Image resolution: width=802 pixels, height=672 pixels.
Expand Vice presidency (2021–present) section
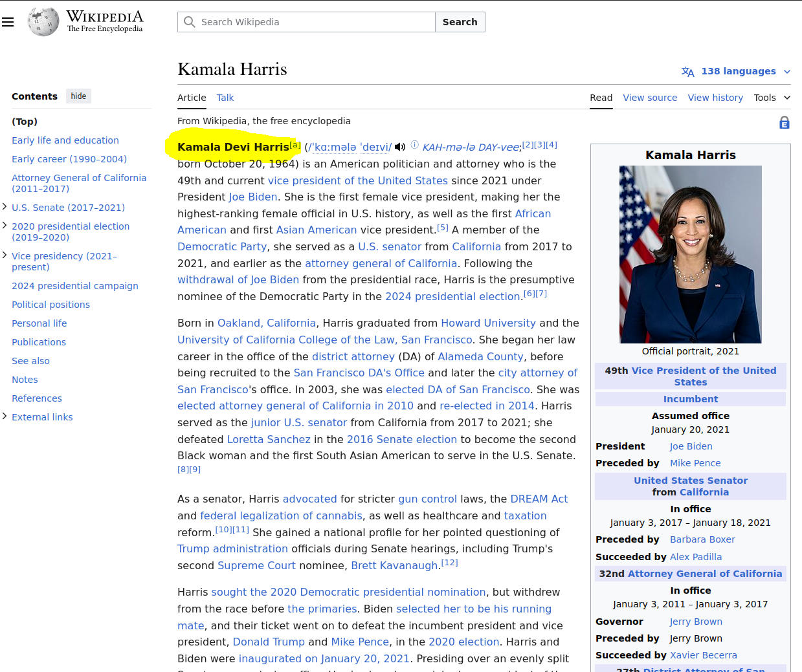click(x=5, y=255)
